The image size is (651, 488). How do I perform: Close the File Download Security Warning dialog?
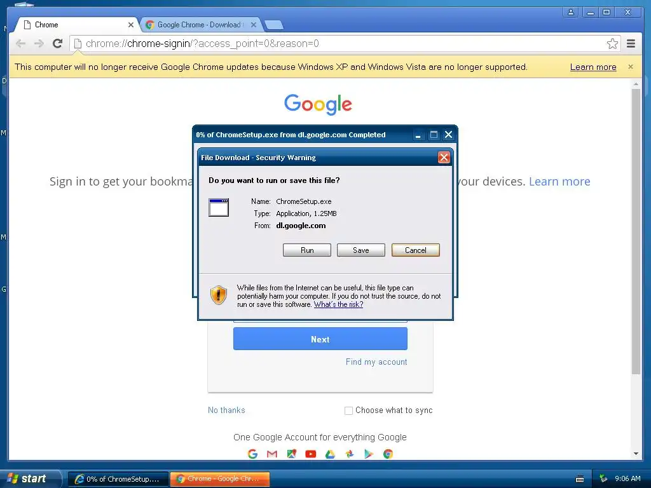point(444,158)
